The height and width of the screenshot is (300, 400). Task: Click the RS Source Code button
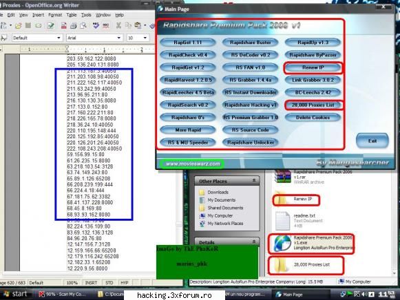click(250, 130)
